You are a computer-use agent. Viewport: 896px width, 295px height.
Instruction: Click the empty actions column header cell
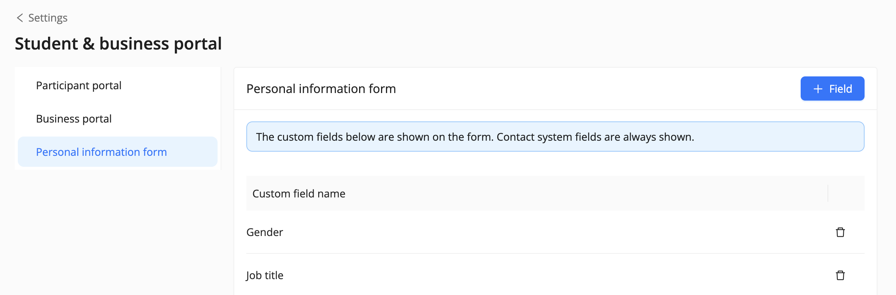pos(846,194)
